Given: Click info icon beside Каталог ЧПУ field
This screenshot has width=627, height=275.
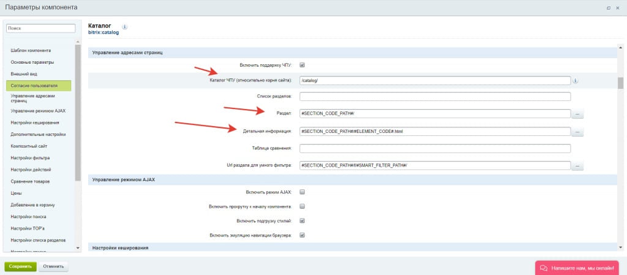Looking at the screenshot, I should (x=576, y=80).
